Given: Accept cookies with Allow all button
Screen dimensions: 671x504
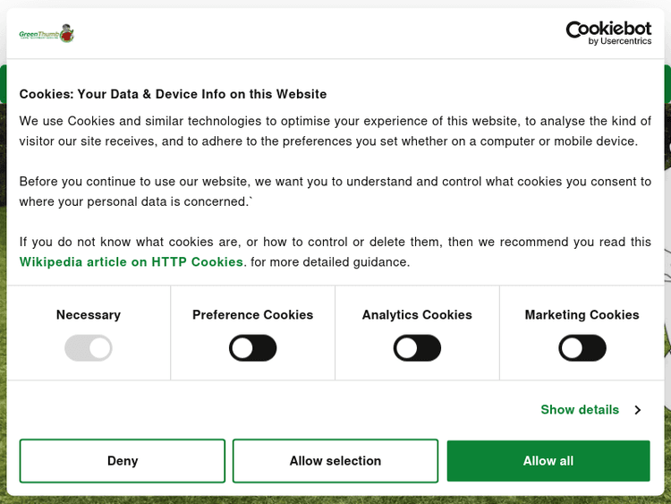Looking at the screenshot, I should click(548, 461).
